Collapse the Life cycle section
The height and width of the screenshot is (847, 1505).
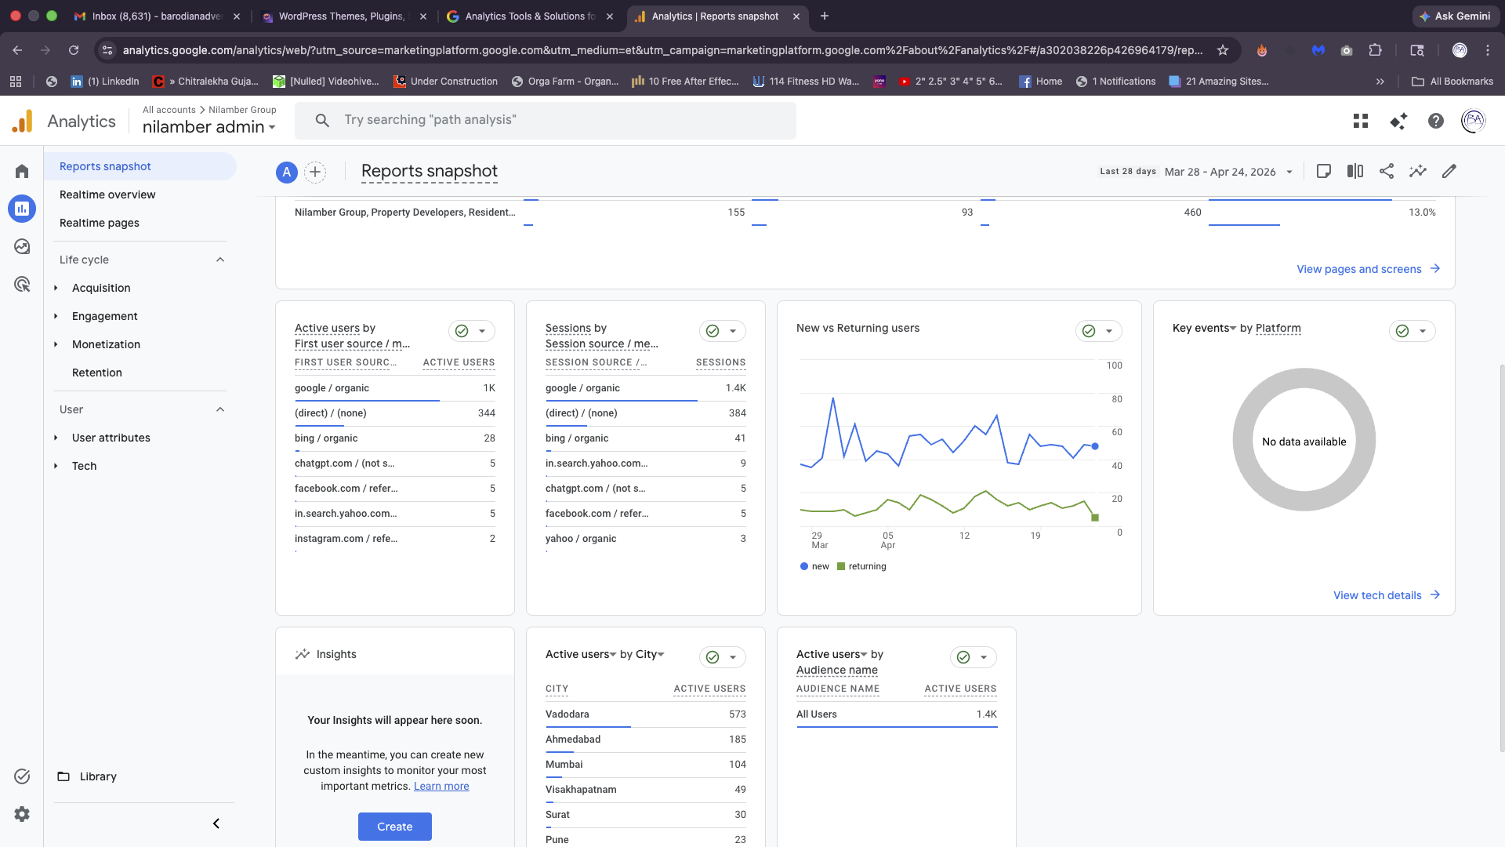(220, 260)
